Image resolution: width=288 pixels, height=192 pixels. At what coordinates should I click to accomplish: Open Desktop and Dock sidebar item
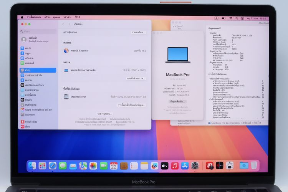click(x=38, y=85)
